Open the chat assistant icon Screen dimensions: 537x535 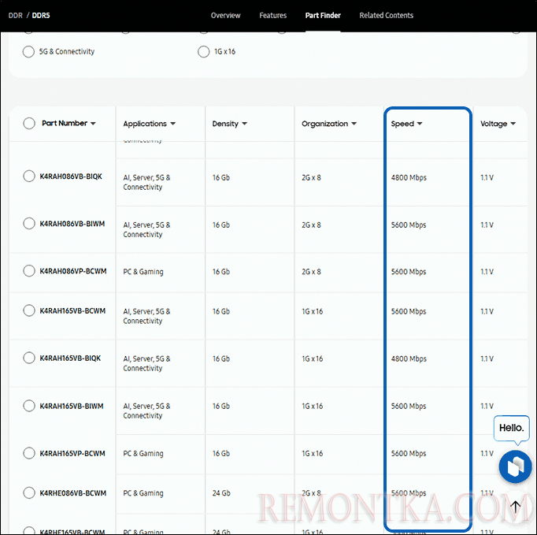coord(515,466)
